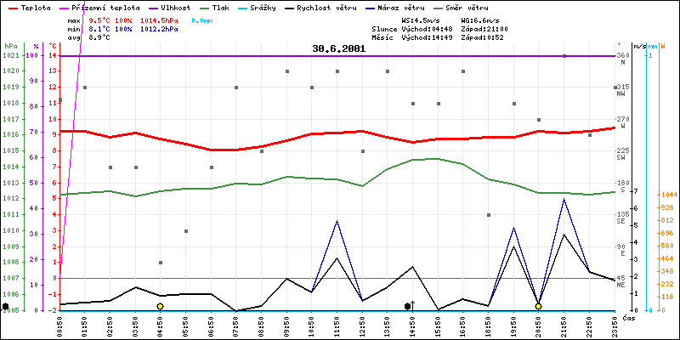This screenshot has height=340, width=680.
Task: Click the date title 30.6.2001
Action: [338, 48]
